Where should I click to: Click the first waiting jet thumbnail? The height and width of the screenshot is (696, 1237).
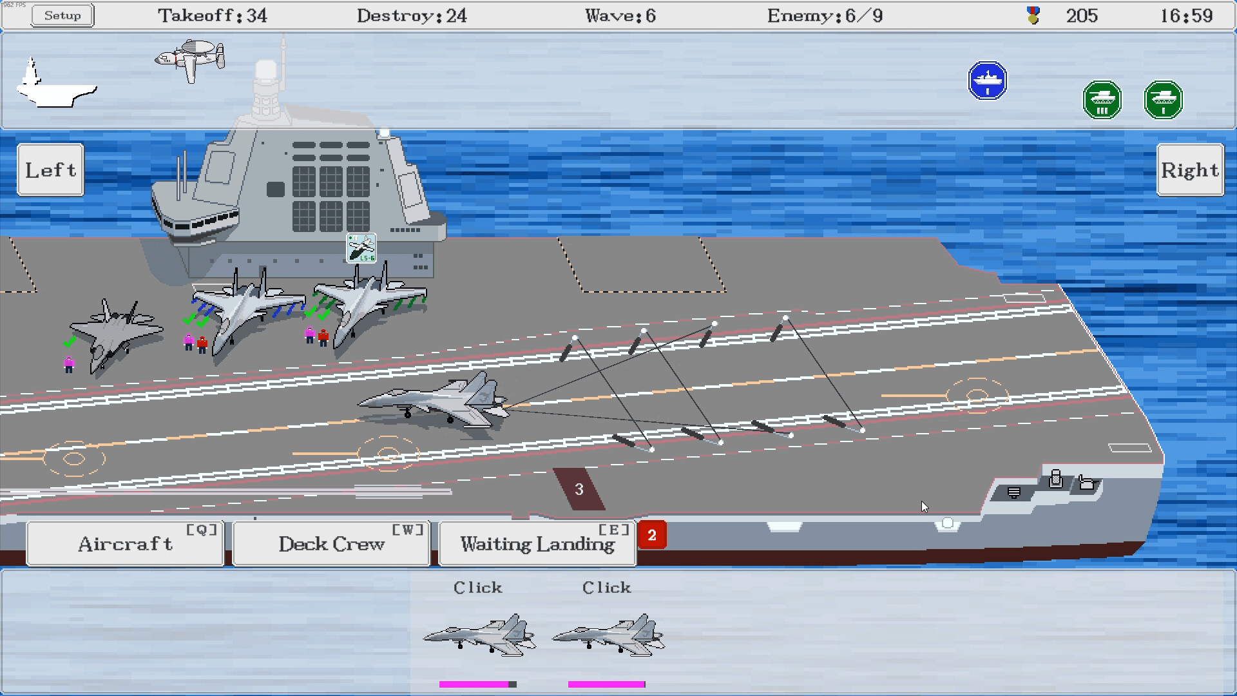479,635
